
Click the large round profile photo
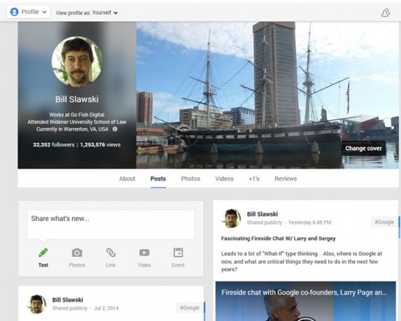[77, 61]
